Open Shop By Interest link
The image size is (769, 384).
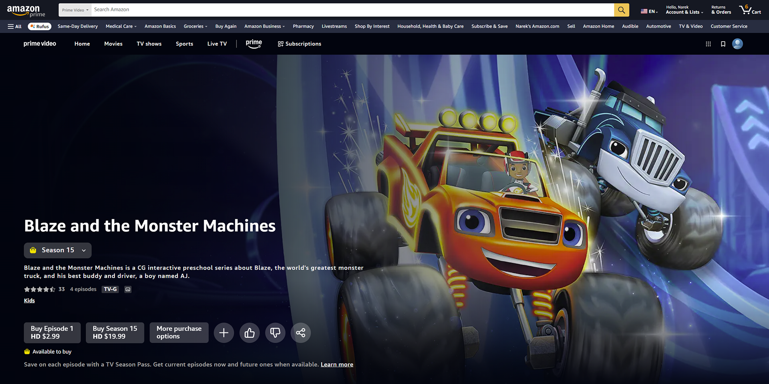pyautogui.click(x=372, y=26)
